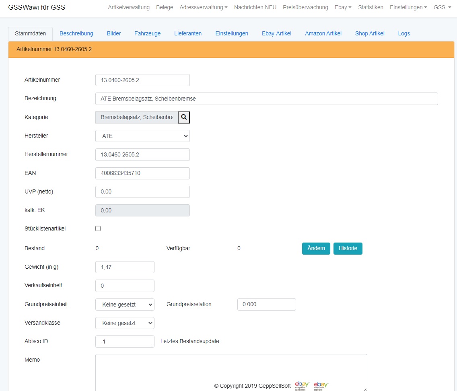Open the Versandklasse dropdown
Viewport: 457px width, 391px height.
tap(125, 323)
